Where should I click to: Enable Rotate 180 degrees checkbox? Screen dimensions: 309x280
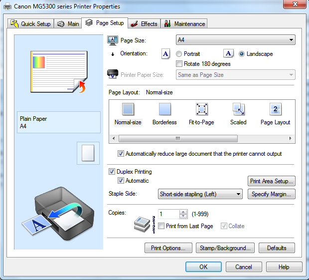(x=179, y=64)
